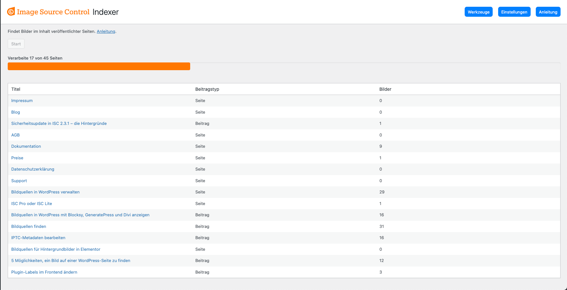Open the Support page link
The width and height of the screenshot is (567, 290).
pyautogui.click(x=19, y=181)
